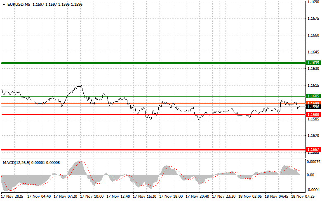Click the 0.00 MACD scale value
This screenshot has height=201, width=322.
(310, 175)
